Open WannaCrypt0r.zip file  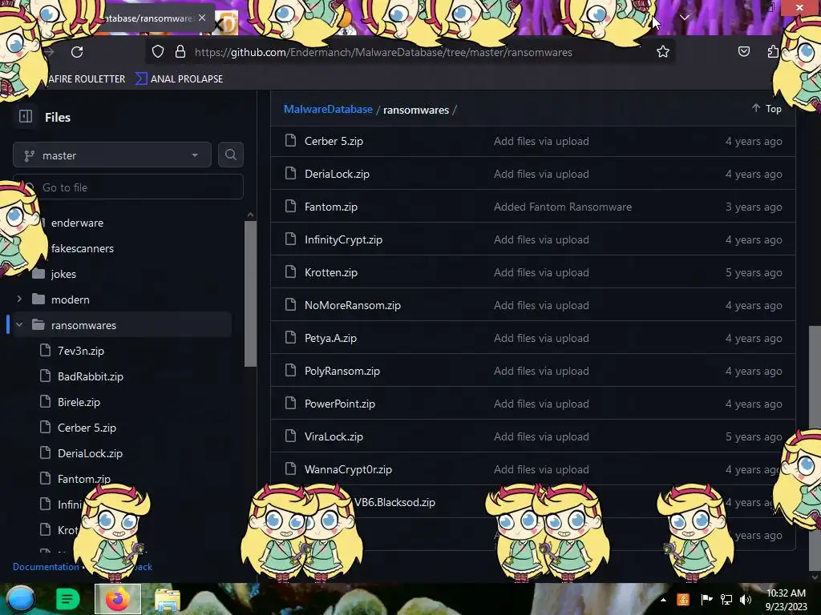[348, 469]
